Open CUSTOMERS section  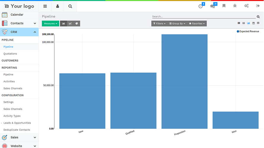pos(10,60)
